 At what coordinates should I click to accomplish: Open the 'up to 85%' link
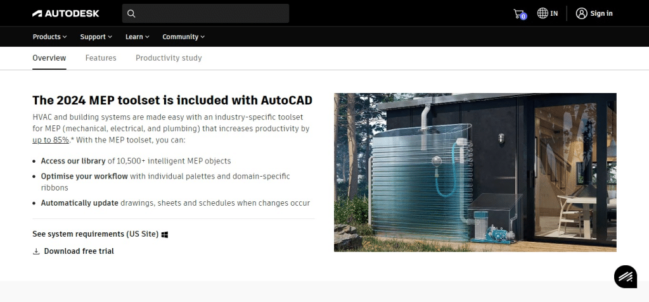(51, 140)
